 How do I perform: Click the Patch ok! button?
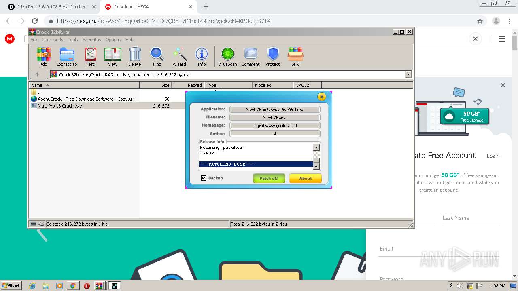pos(269,178)
